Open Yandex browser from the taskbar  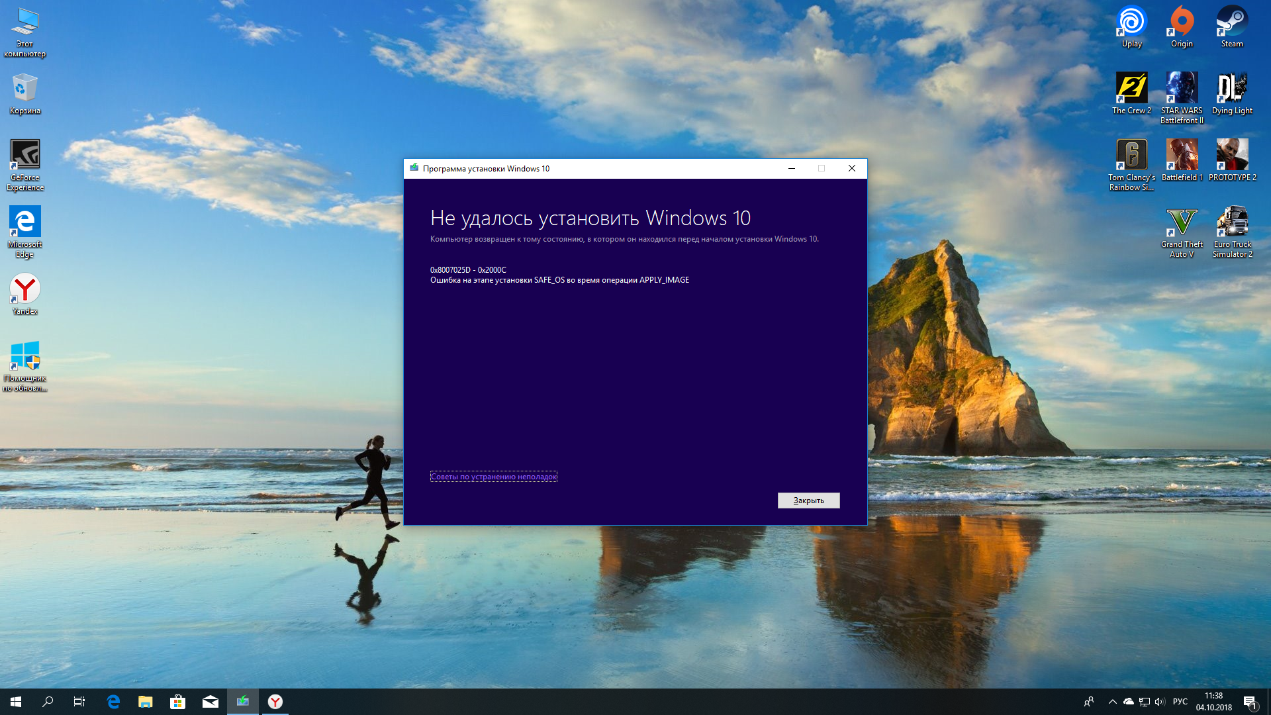[x=275, y=702]
